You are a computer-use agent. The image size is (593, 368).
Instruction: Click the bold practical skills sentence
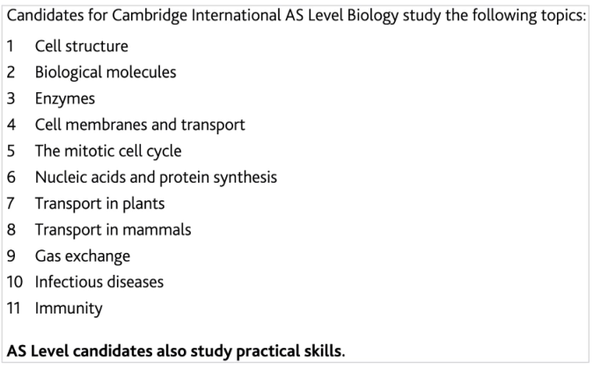tap(176, 351)
